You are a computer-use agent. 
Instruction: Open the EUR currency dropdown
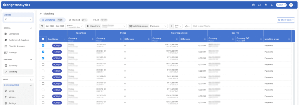pyautogui.click(x=178, y=26)
